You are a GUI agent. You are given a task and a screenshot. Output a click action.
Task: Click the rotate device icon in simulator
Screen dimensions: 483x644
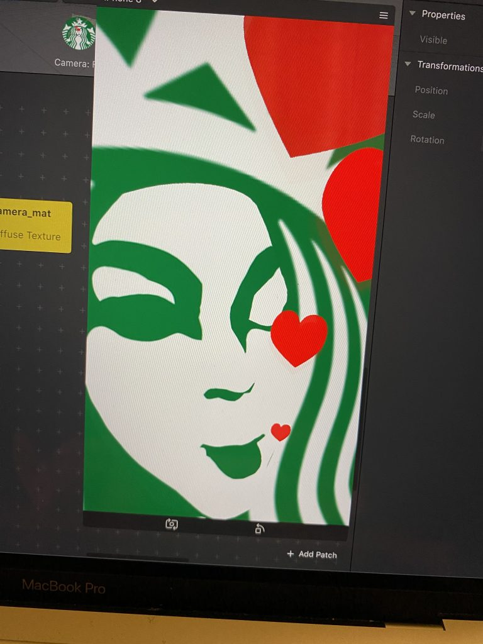[259, 529]
